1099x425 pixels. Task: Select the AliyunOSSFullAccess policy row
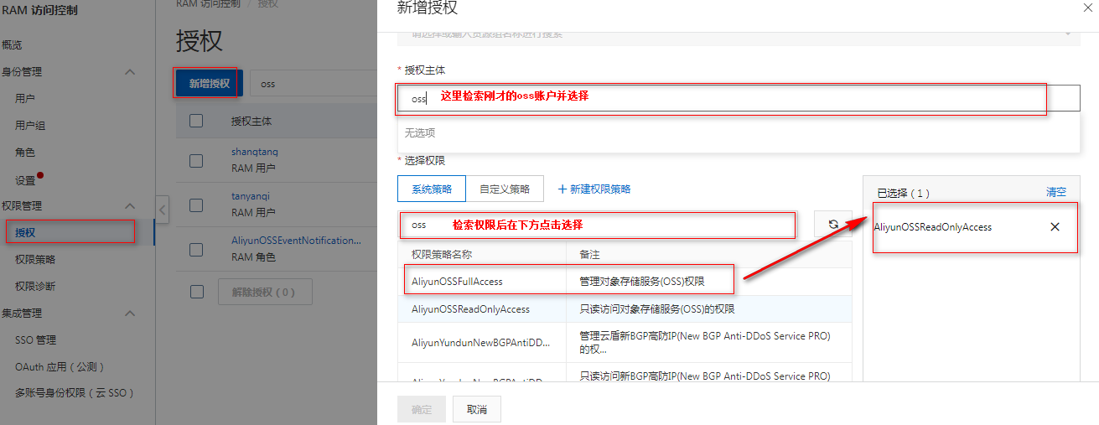tap(625, 282)
